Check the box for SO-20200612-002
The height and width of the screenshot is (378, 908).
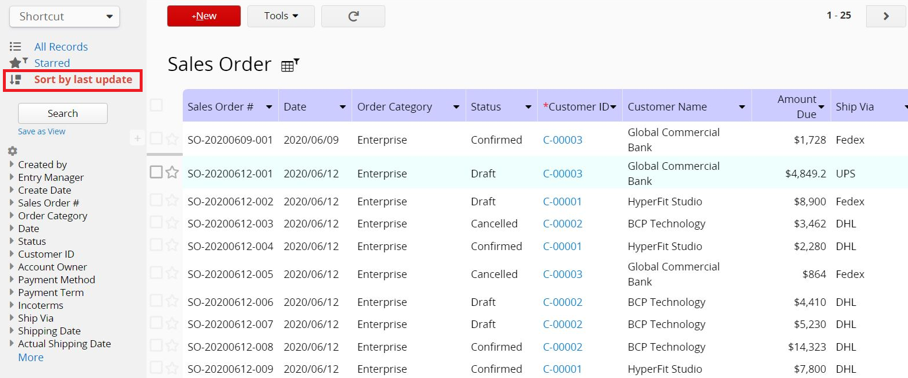(x=156, y=200)
